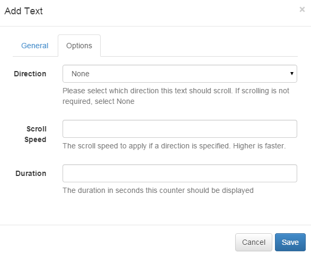Image resolution: width=311 pixels, height=256 pixels.
Task: Click the Scroll Speed label
Action: pyautogui.click(x=35, y=134)
